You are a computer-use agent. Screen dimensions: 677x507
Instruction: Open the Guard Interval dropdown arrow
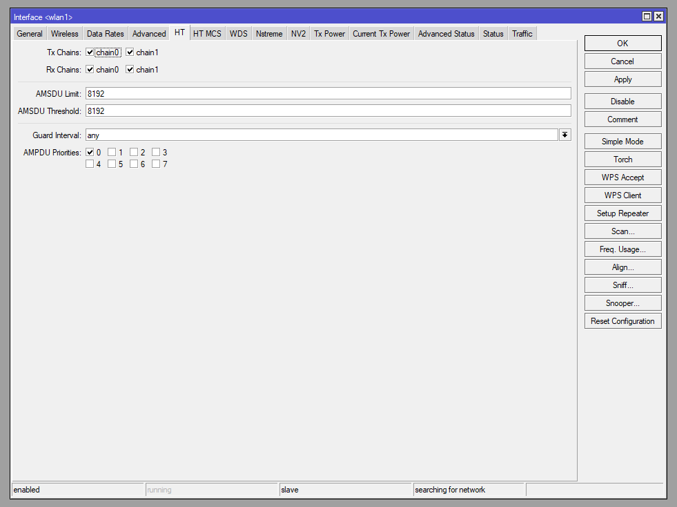point(565,135)
